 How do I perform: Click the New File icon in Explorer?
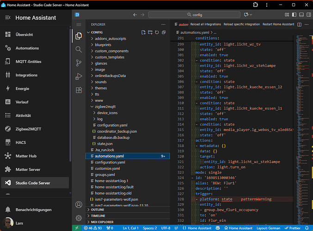click(144, 32)
